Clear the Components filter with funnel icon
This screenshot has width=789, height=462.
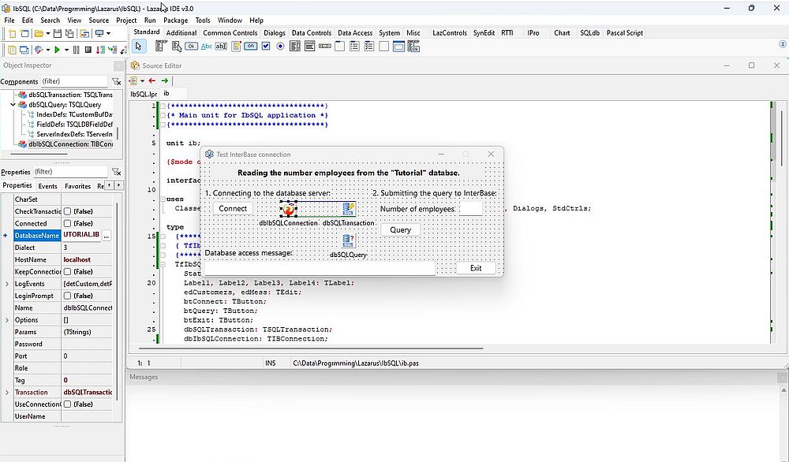[116, 81]
